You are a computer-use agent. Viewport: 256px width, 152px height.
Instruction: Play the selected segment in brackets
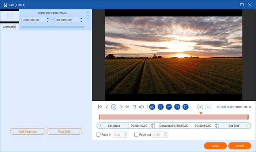pyautogui.click(x=200, y=107)
